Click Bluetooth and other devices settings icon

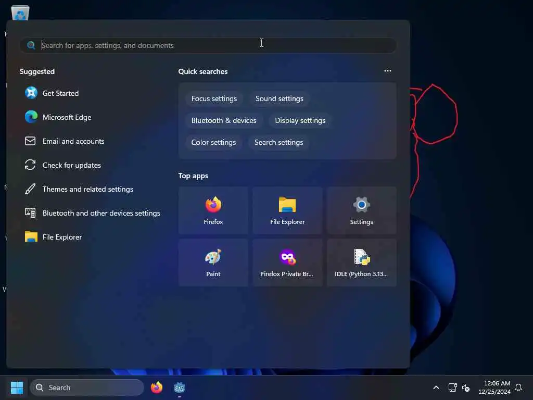coord(30,213)
